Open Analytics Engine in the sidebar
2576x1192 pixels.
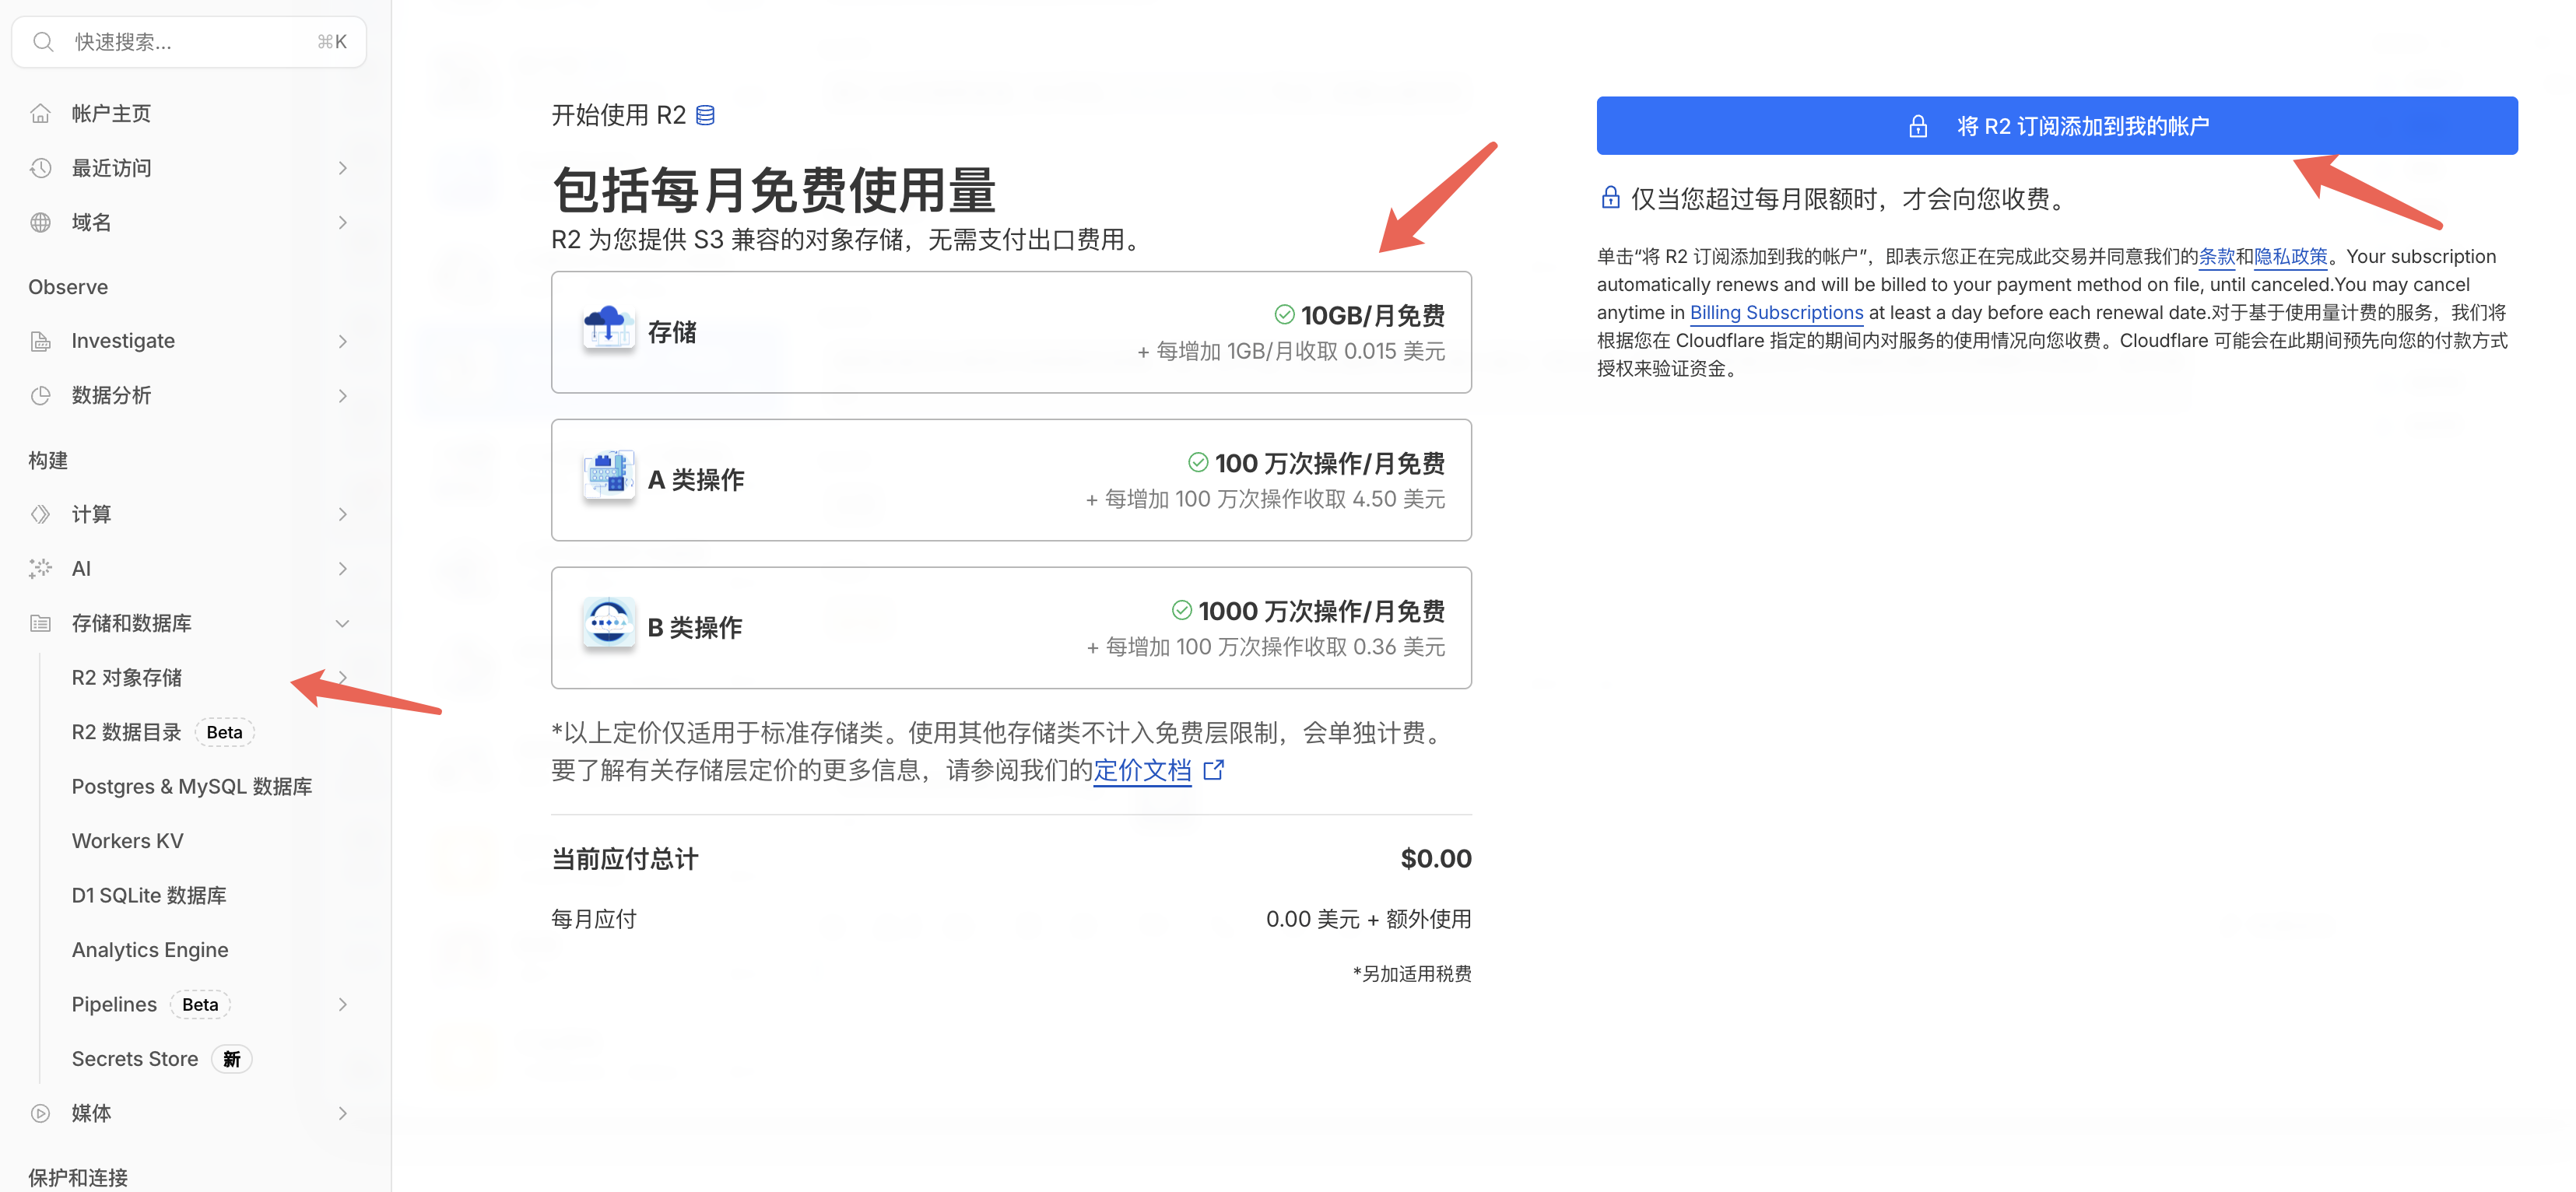click(150, 950)
